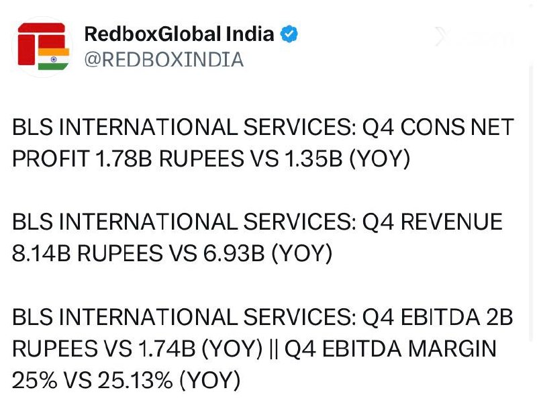The width and height of the screenshot is (537, 415).
Task: Click the 1.35B prior-year profit figure
Action: (313, 158)
